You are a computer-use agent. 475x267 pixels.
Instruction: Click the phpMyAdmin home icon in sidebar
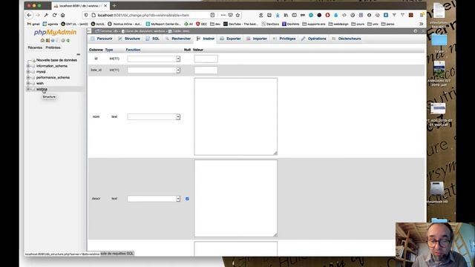coord(42,40)
